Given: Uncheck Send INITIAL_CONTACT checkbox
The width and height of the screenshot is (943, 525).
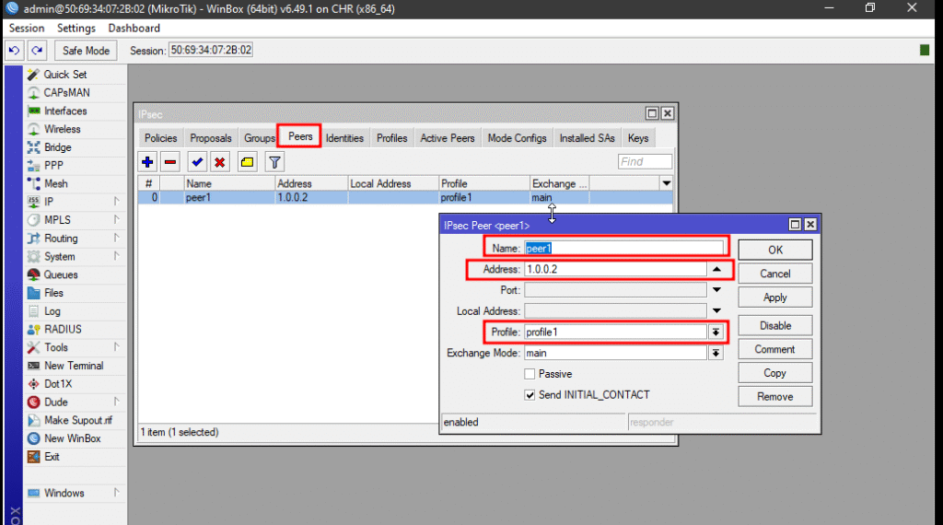Looking at the screenshot, I should [x=530, y=395].
